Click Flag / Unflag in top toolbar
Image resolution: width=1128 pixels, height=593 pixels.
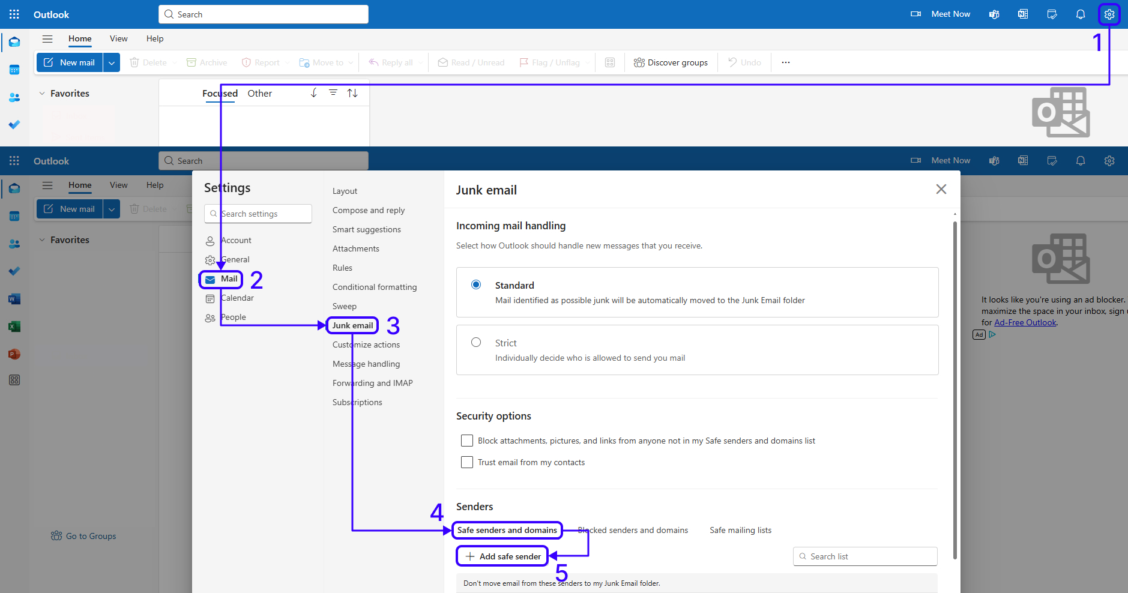(x=550, y=62)
